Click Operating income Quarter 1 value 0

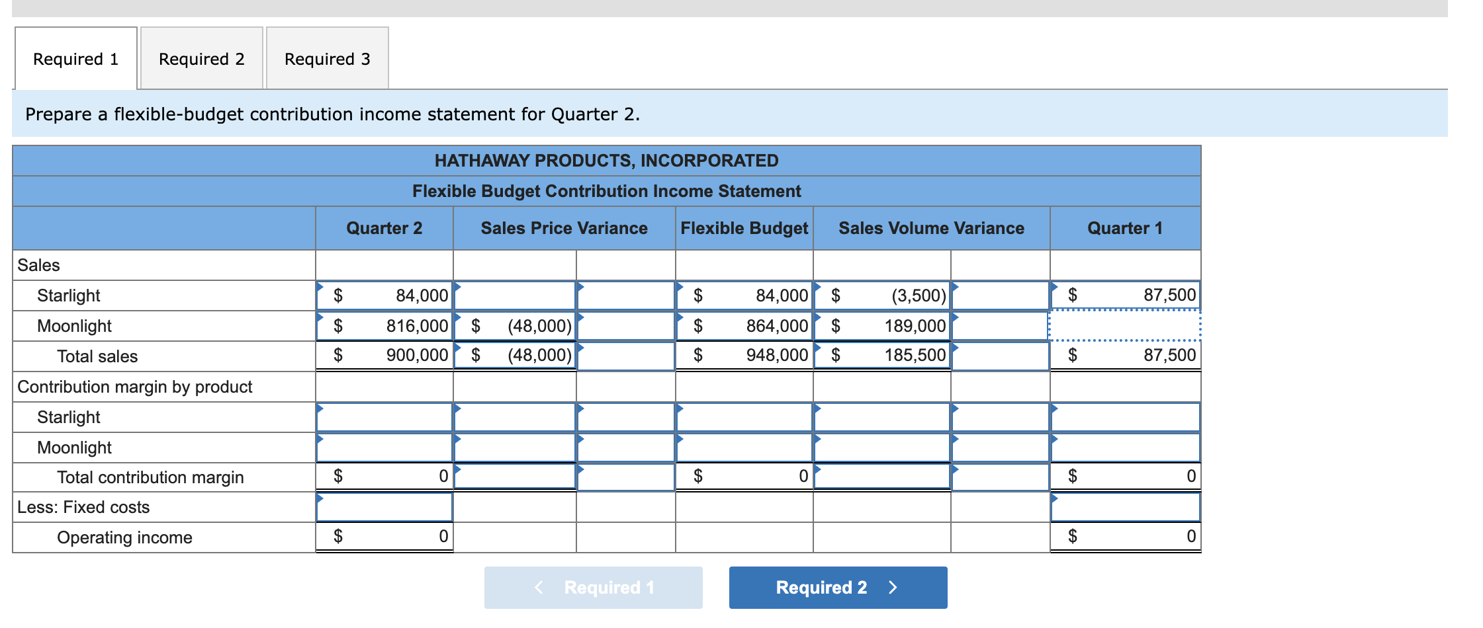click(x=1126, y=536)
